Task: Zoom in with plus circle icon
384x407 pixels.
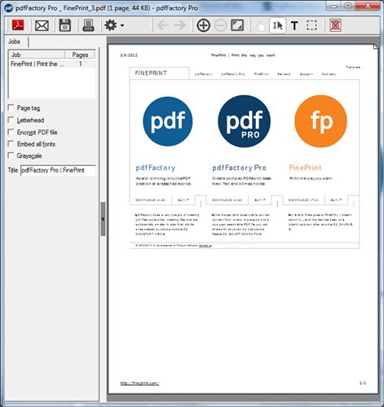Action: (203, 25)
